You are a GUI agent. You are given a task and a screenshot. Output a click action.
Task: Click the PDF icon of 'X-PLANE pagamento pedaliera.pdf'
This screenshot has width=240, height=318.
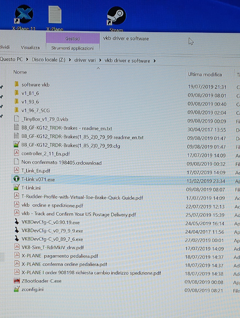click(17, 255)
